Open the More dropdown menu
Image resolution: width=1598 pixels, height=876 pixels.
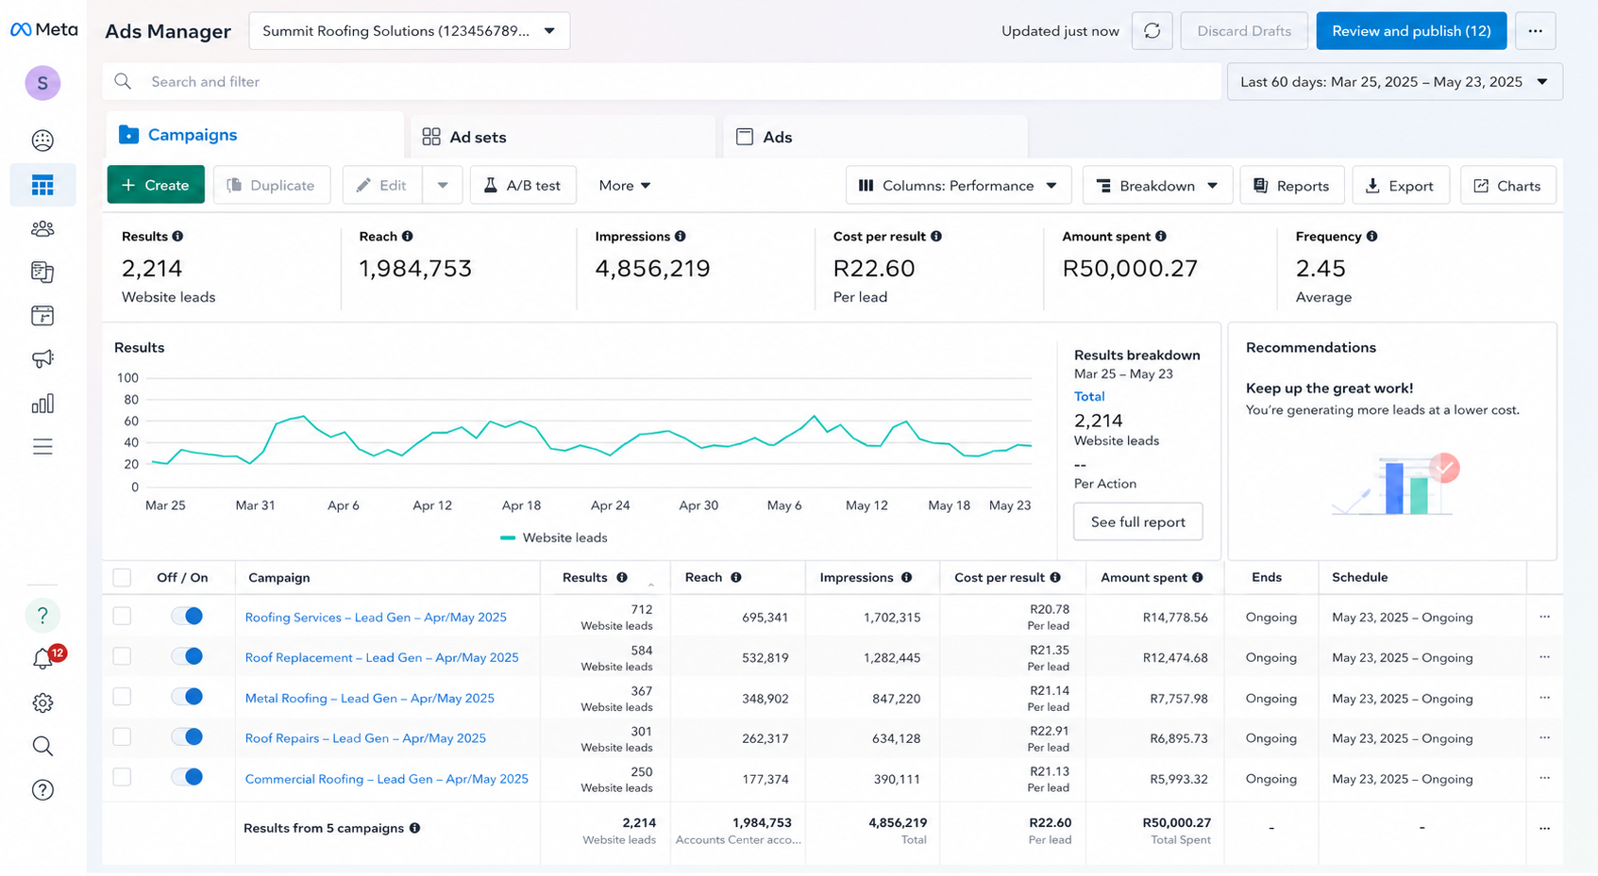(625, 186)
